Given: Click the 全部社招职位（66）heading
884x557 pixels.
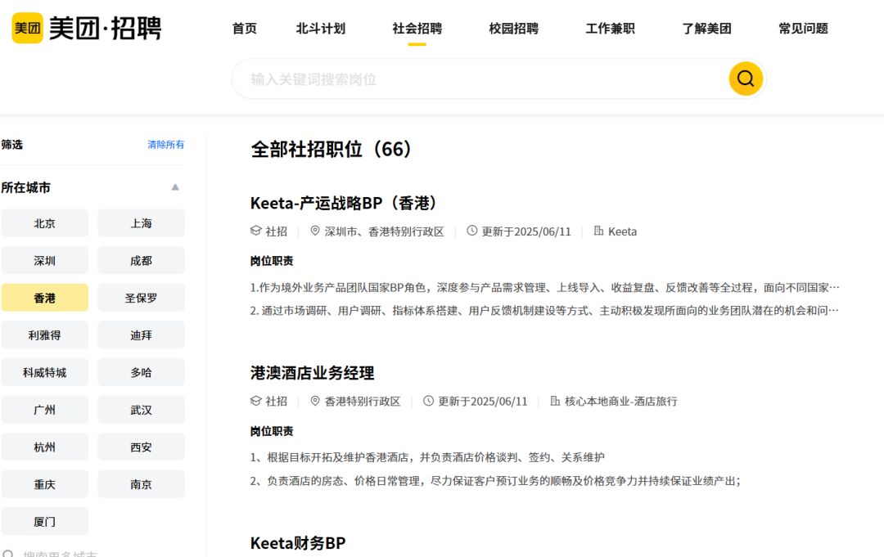Looking at the screenshot, I should tap(334, 149).
